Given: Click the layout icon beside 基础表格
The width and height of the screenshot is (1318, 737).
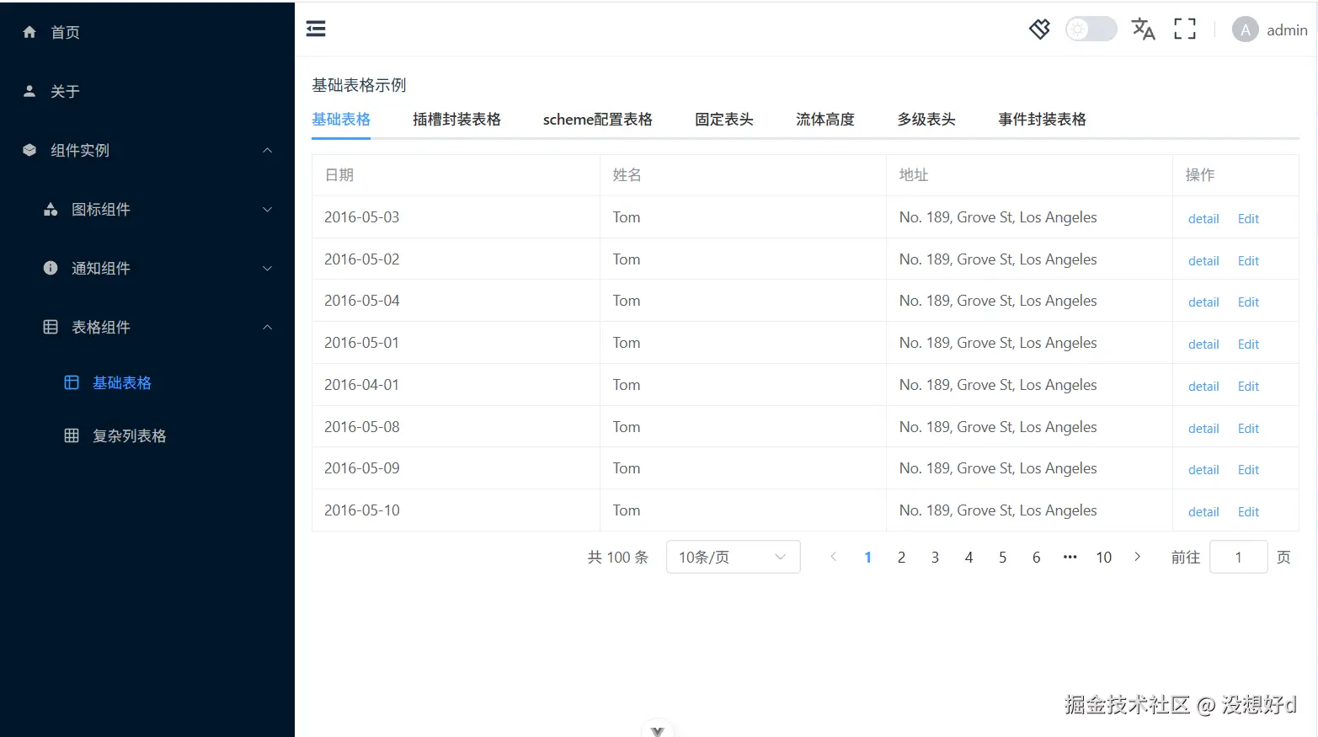Looking at the screenshot, I should pyautogui.click(x=72, y=382).
